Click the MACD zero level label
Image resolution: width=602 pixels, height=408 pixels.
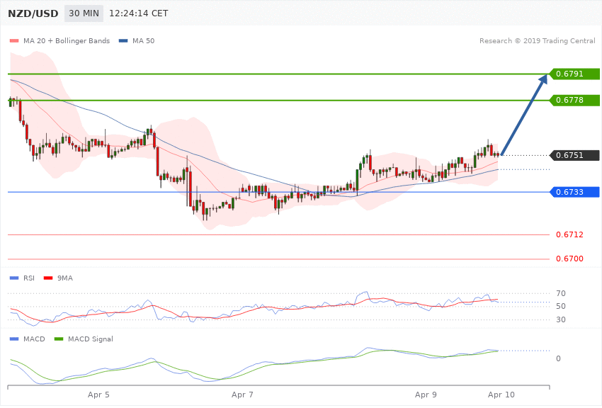tap(558, 358)
